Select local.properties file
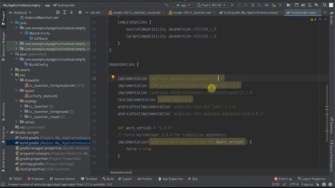 (42, 169)
